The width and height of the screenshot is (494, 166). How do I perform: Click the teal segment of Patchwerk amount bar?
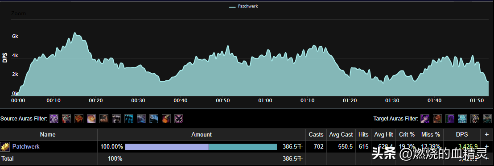(243, 147)
